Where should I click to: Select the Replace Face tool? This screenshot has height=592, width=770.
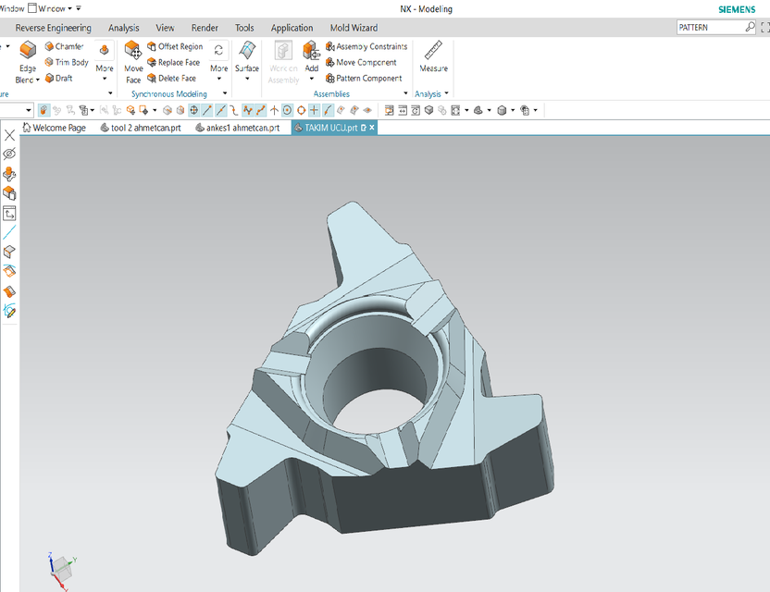tap(179, 62)
